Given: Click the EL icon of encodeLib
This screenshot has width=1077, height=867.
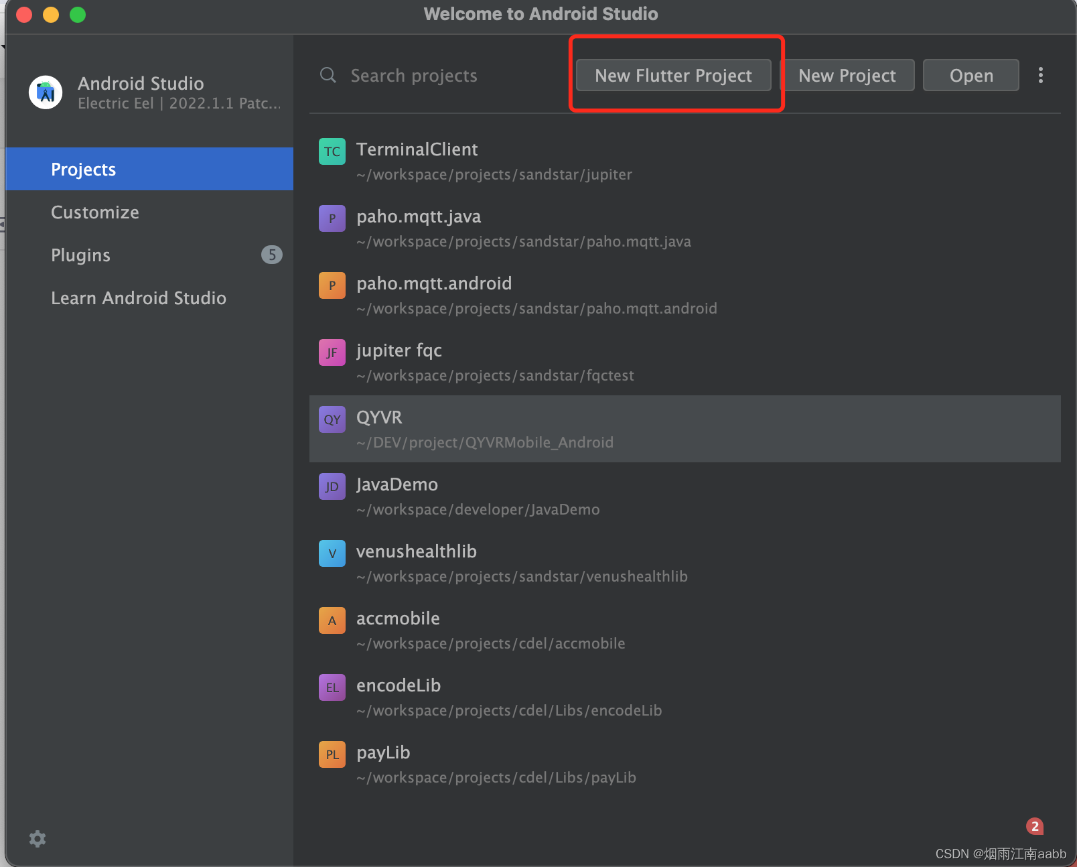Looking at the screenshot, I should click(332, 687).
